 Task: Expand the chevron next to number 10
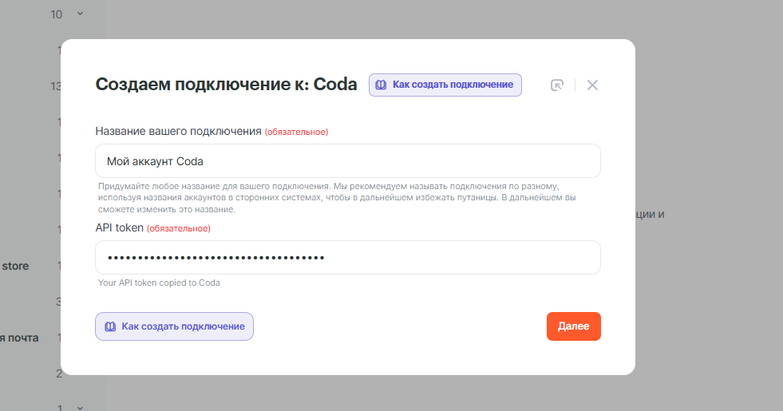tap(80, 14)
